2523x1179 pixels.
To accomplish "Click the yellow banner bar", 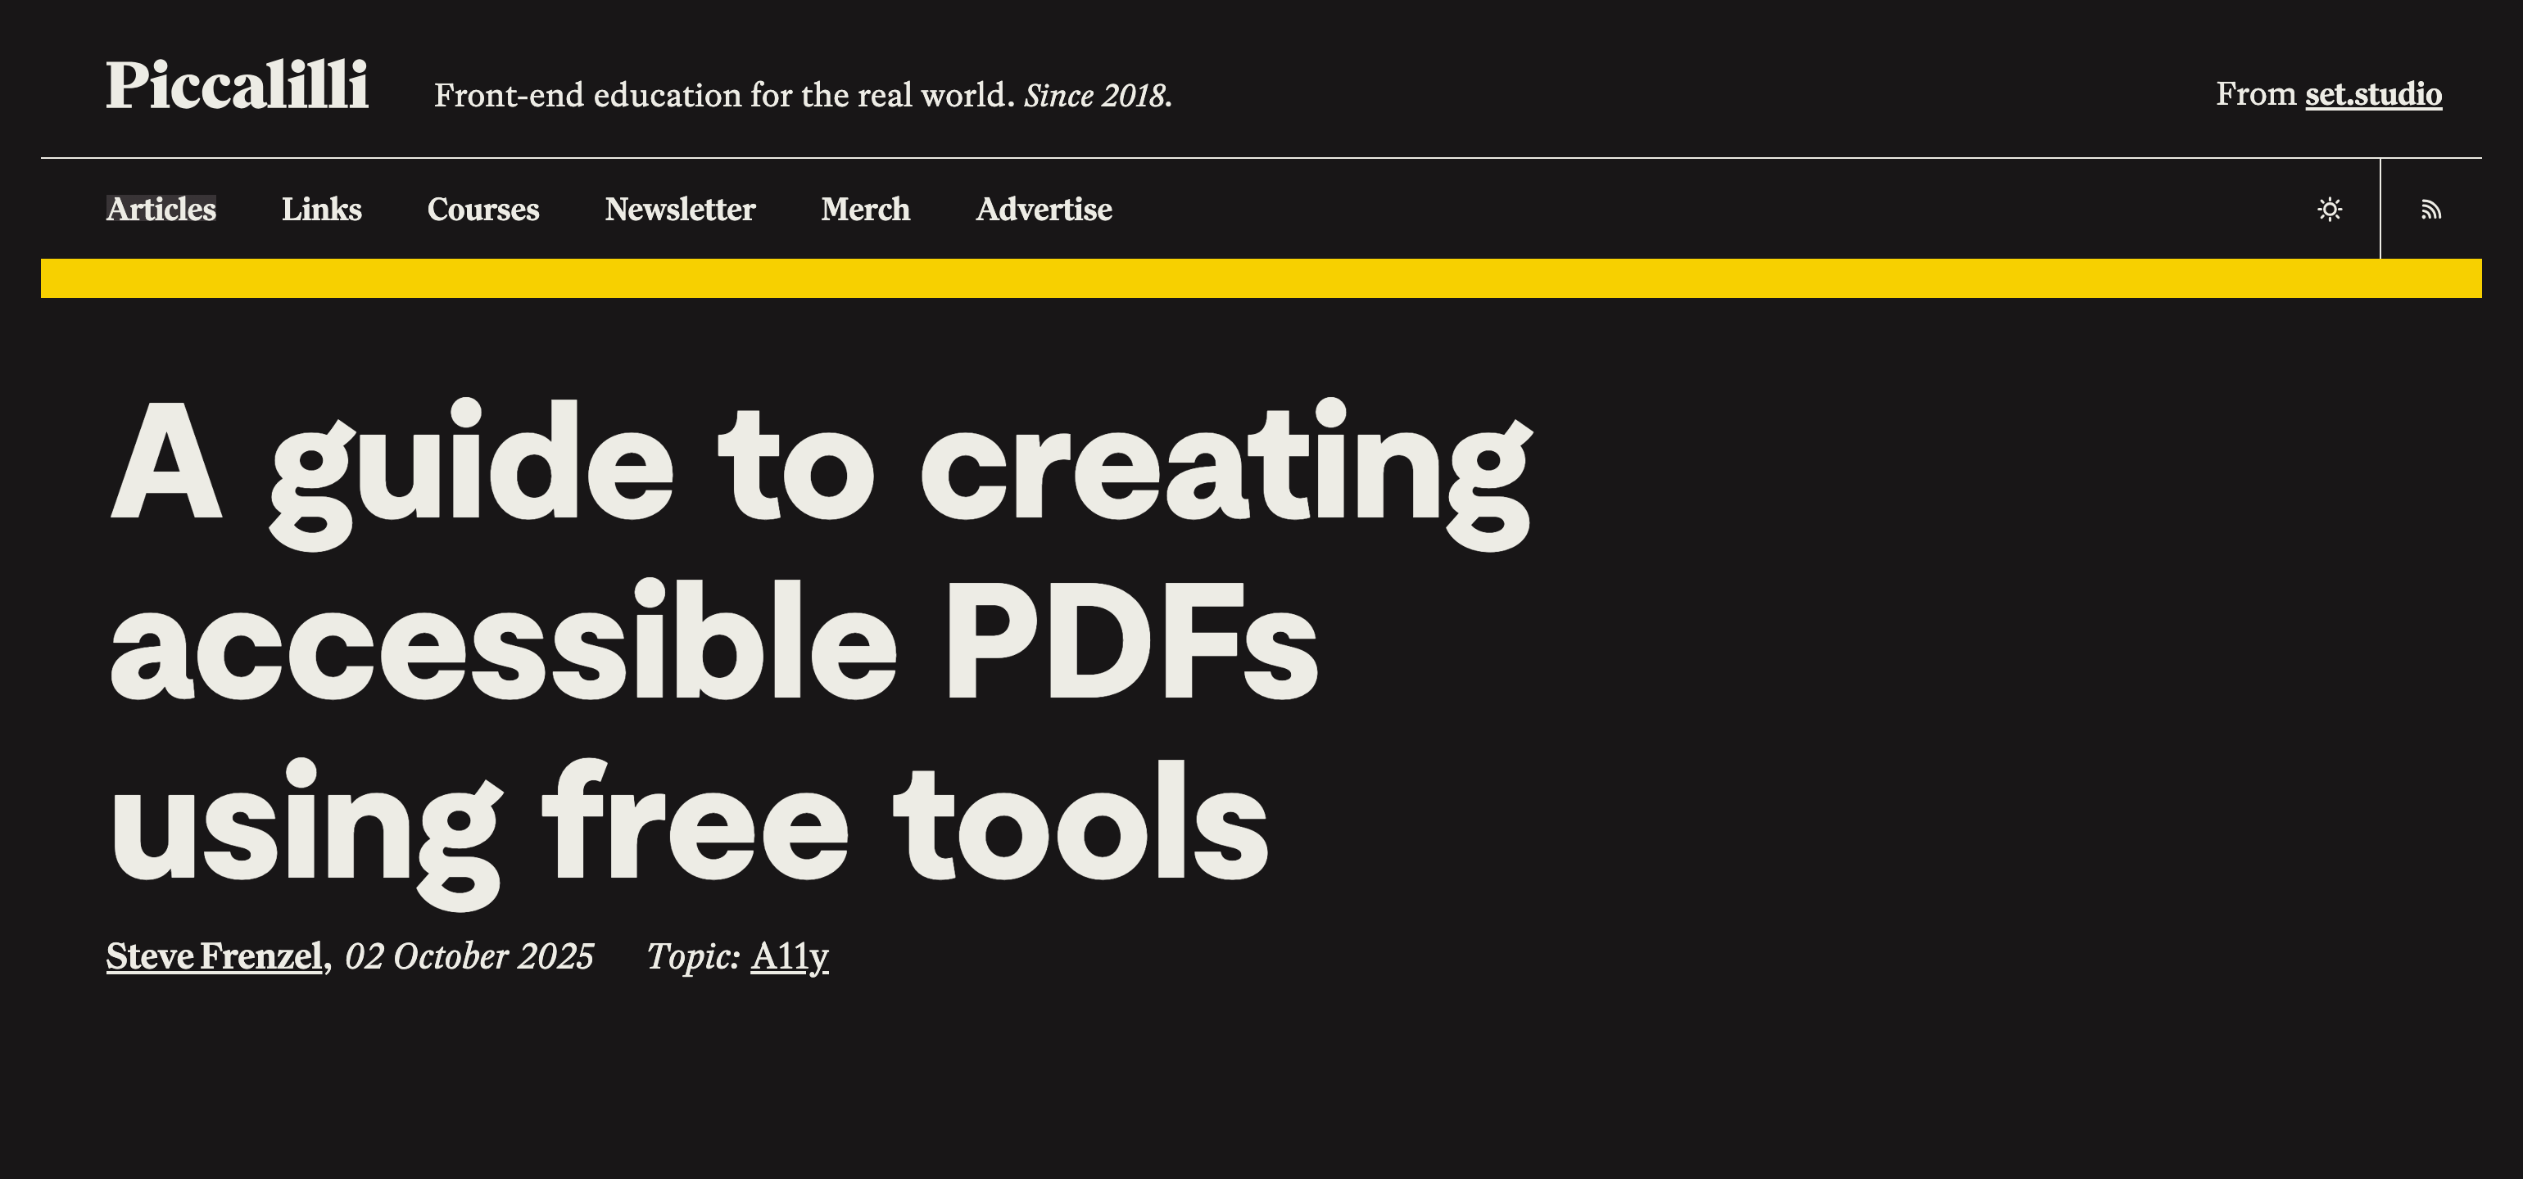I will point(1261,278).
